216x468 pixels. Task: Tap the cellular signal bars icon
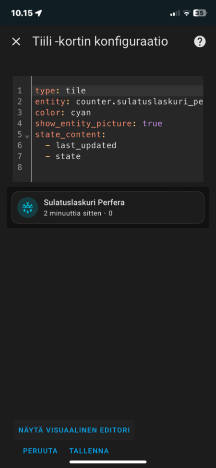point(175,13)
